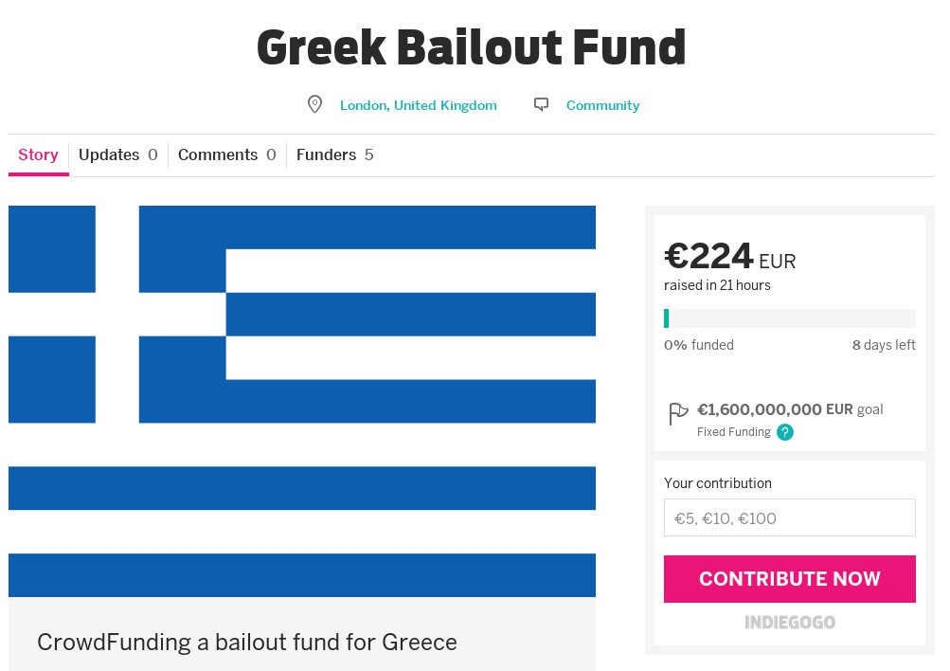The width and height of the screenshot is (950, 671).
Task: Open the London, United Kingdom link
Action: pyautogui.click(x=418, y=105)
